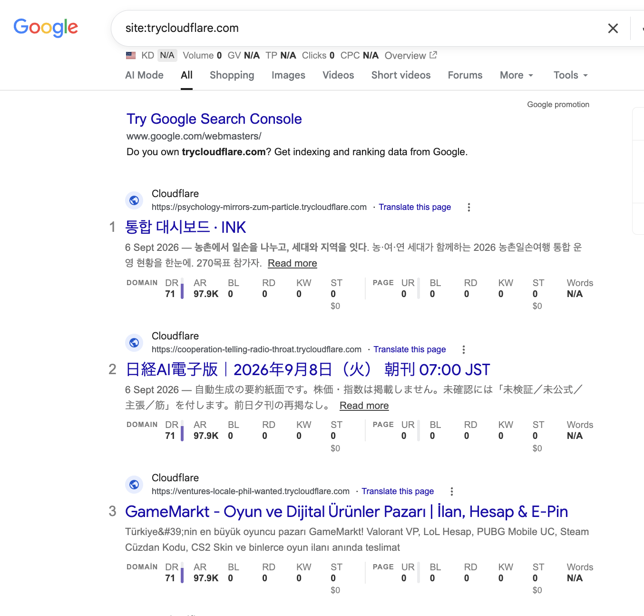The image size is (644, 616).
Task: Open the 日経AI電子版 search result
Action: pos(308,369)
